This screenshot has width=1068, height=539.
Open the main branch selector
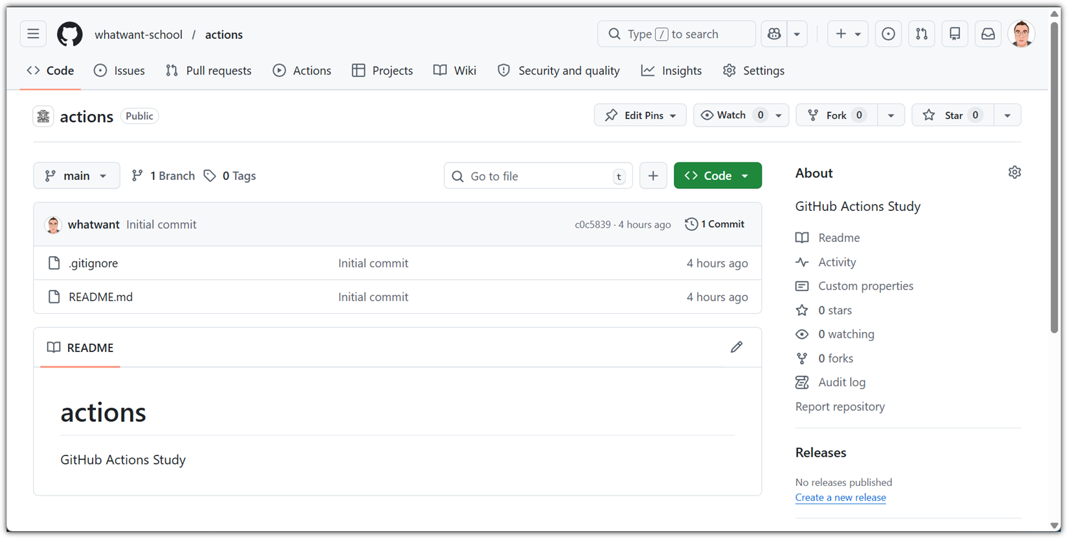pyautogui.click(x=76, y=175)
